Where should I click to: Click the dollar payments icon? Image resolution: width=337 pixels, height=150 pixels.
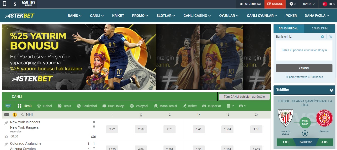[x=15, y=4]
